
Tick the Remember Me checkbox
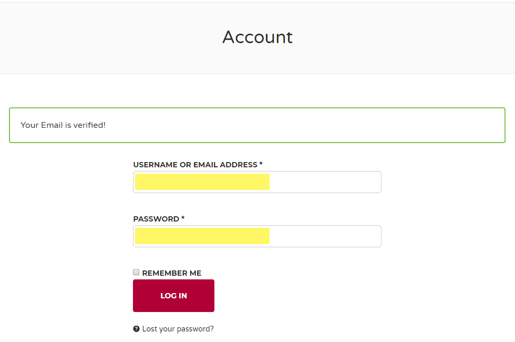[x=136, y=272]
